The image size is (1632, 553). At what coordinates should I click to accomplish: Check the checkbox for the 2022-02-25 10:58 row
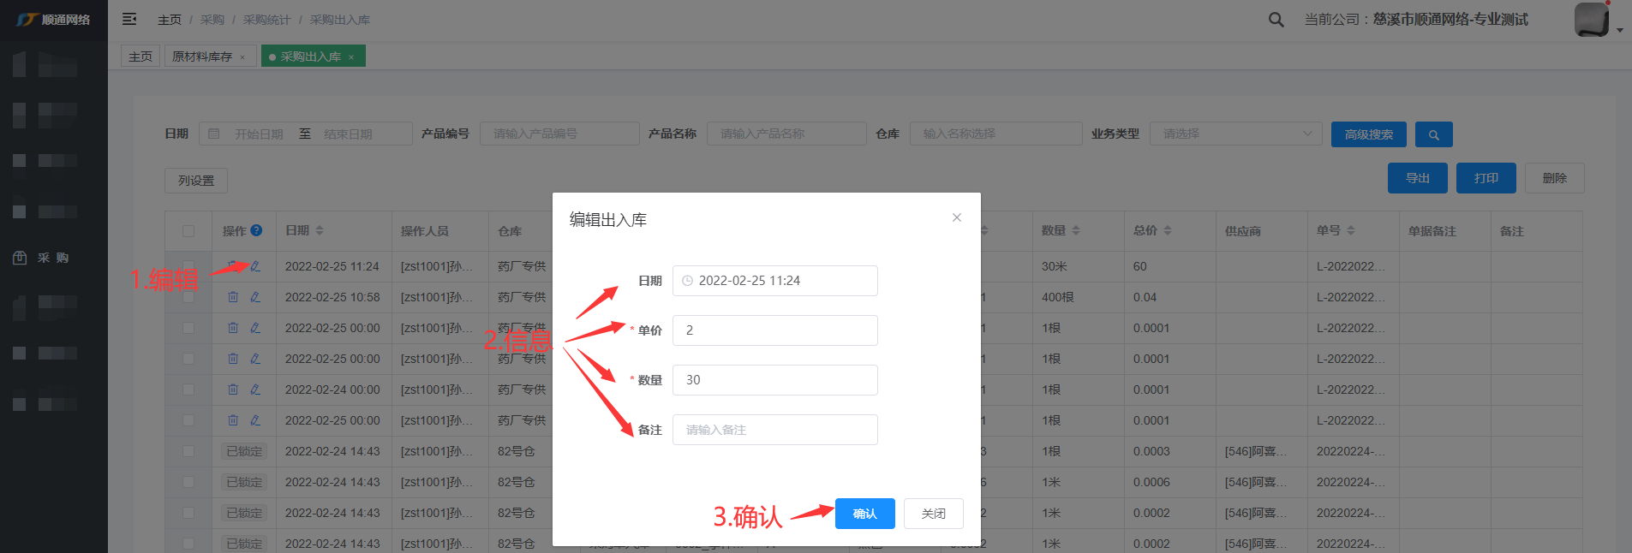pyautogui.click(x=188, y=297)
